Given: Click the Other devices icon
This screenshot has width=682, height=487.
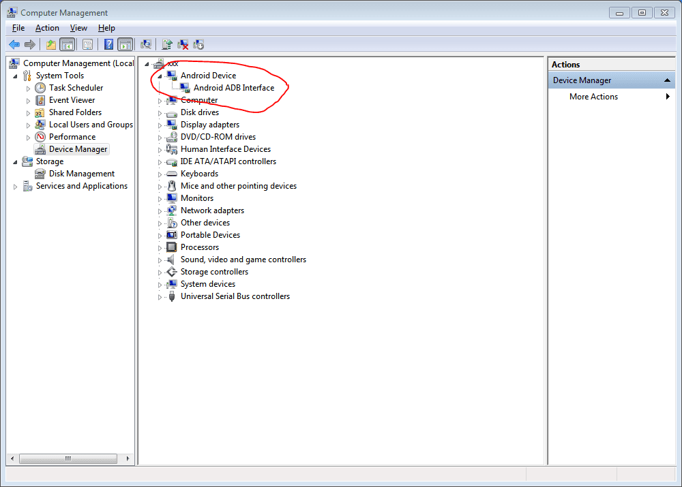Looking at the screenshot, I should (x=172, y=223).
